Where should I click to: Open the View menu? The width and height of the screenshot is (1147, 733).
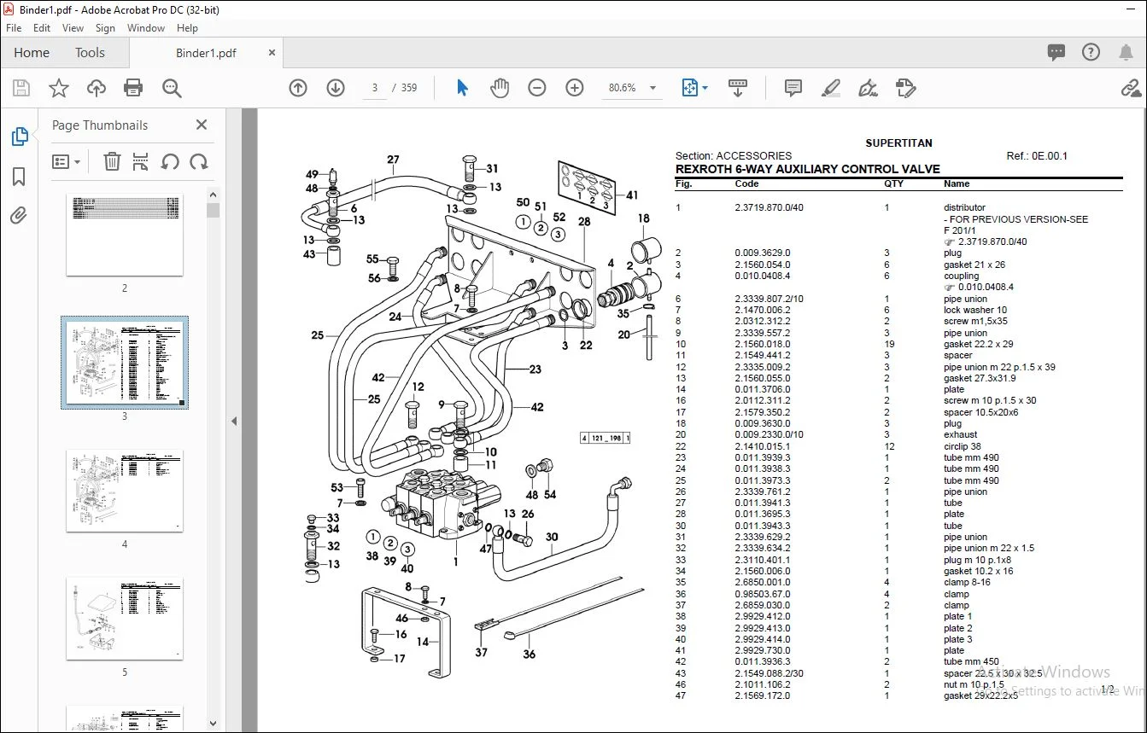tap(73, 28)
